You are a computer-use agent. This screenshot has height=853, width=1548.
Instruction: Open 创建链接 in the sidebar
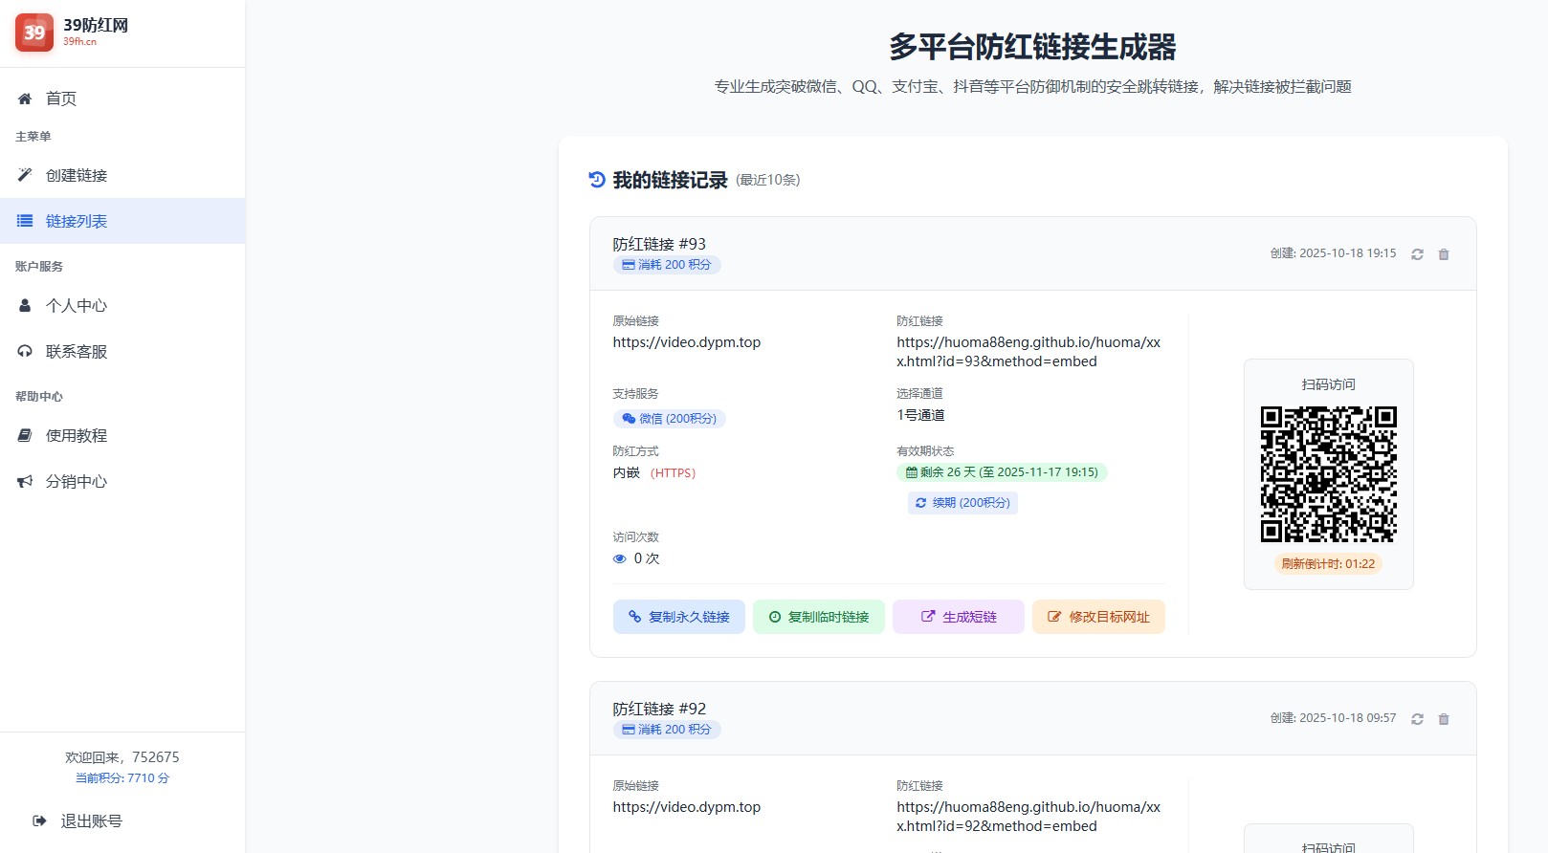[122, 175]
